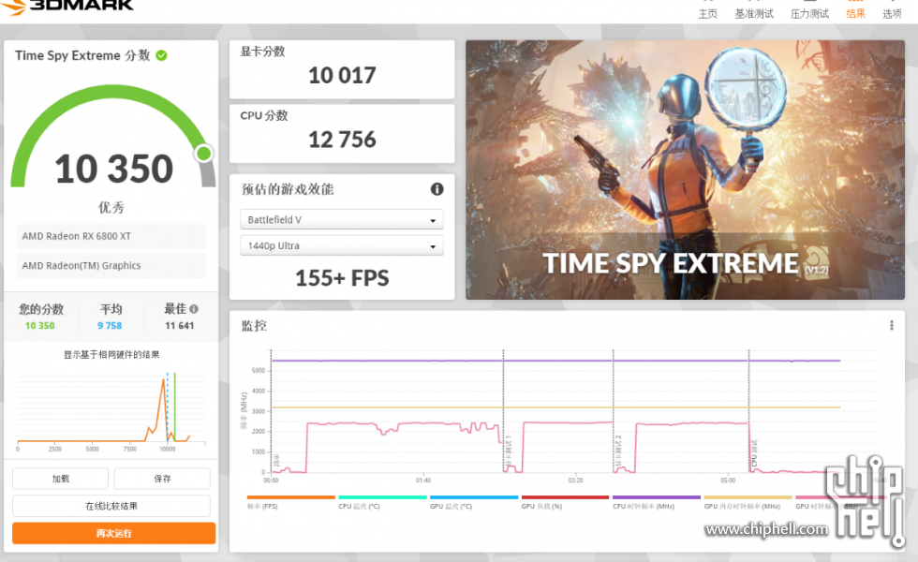Toggle the CPU 时钟频率 purple legend
This screenshot has width=918, height=562.
point(657,502)
